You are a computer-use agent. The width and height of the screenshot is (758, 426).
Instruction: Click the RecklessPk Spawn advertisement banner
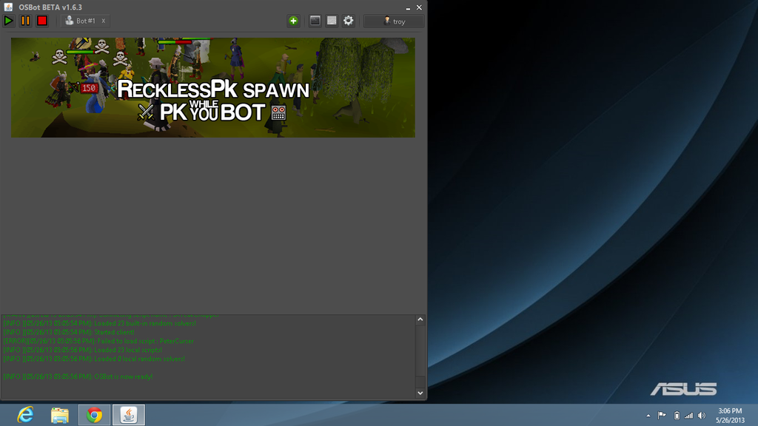pyautogui.click(x=212, y=87)
